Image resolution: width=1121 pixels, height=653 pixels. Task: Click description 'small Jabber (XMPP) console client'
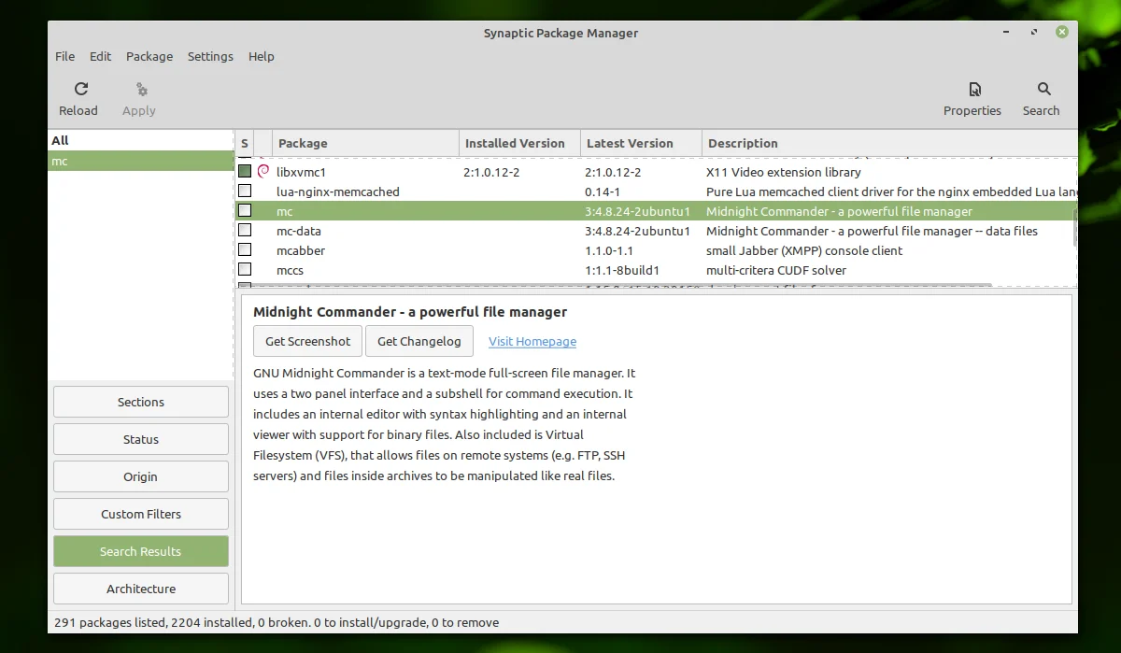[x=804, y=250]
